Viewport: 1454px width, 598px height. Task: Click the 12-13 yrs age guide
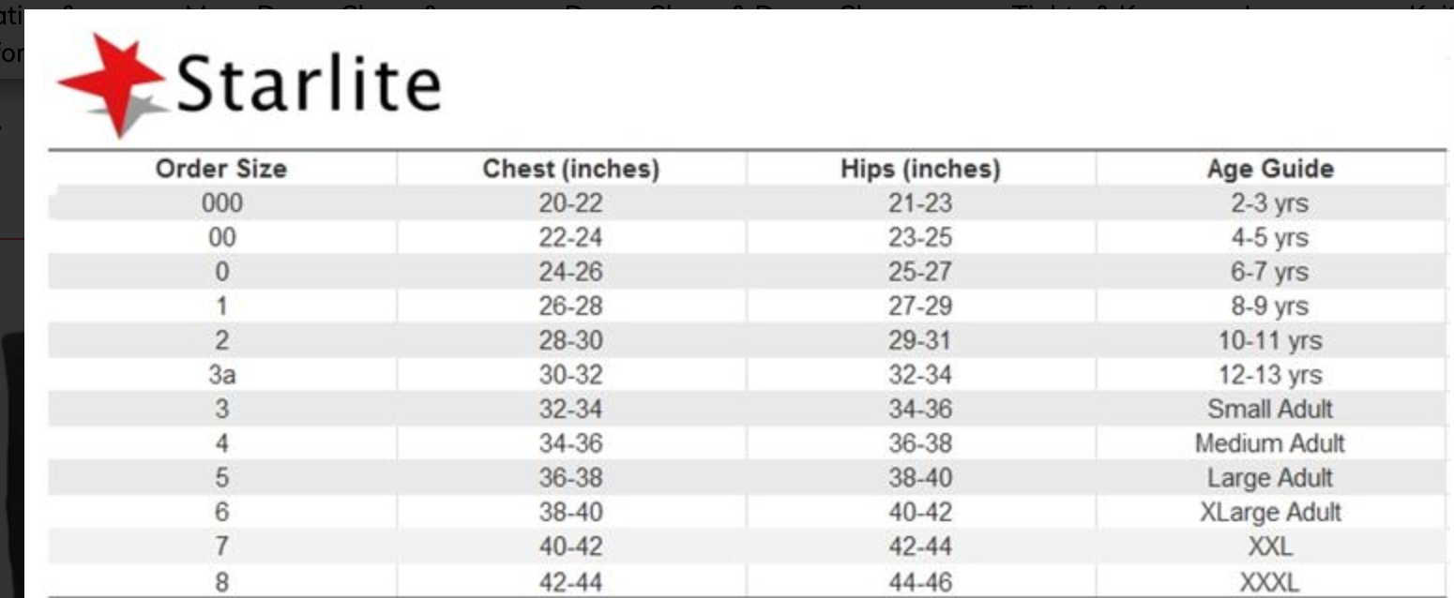pyautogui.click(x=1270, y=375)
